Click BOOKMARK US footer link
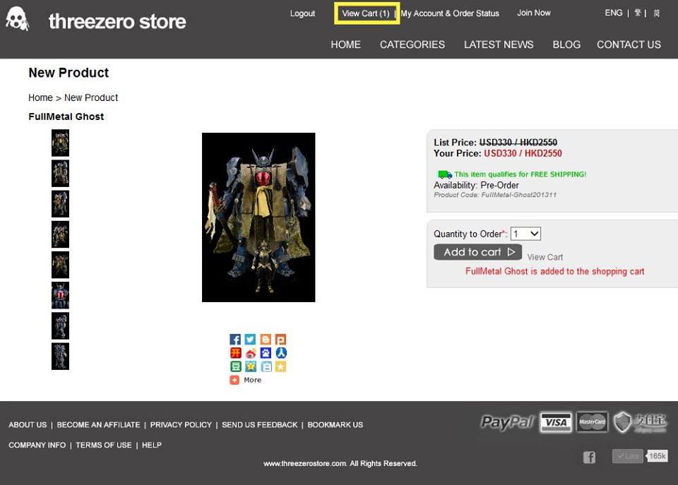 tap(335, 425)
